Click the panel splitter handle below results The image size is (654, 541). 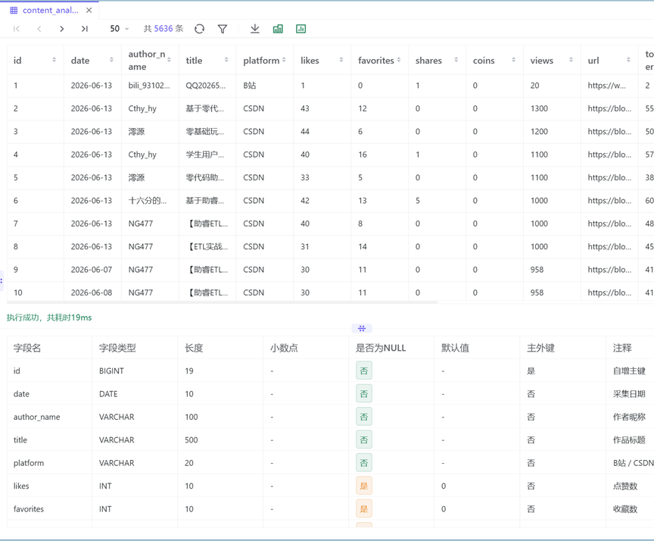point(362,329)
